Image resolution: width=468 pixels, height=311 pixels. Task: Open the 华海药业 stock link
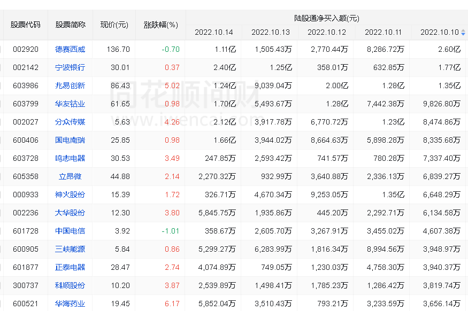click(70, 304)
